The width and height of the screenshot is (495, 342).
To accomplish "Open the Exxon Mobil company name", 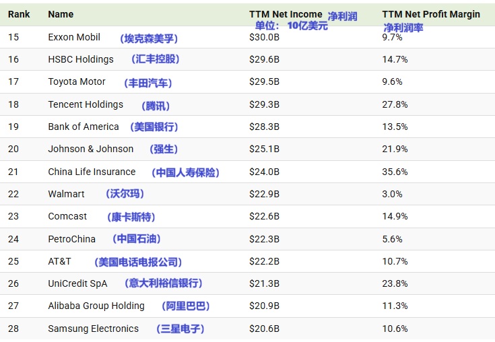I will coord(74,37).
